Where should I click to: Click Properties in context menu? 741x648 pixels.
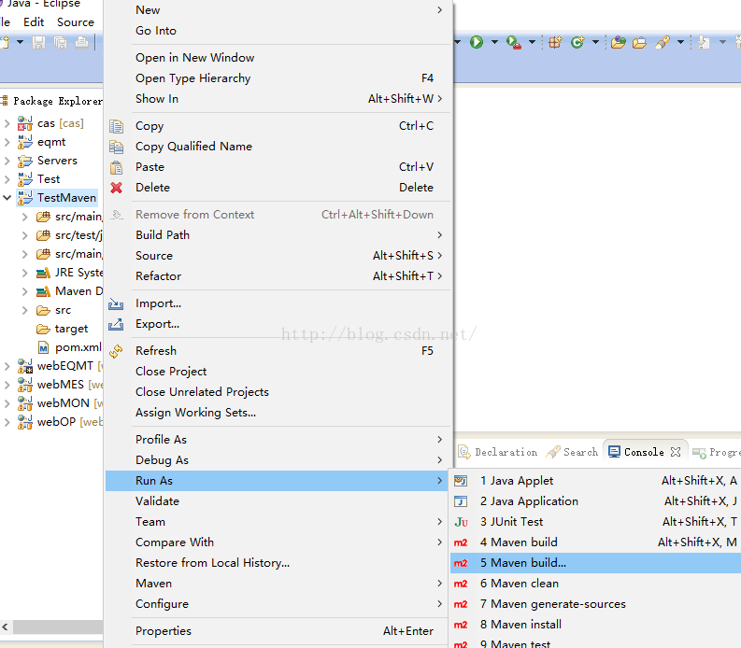pos(277,631)
